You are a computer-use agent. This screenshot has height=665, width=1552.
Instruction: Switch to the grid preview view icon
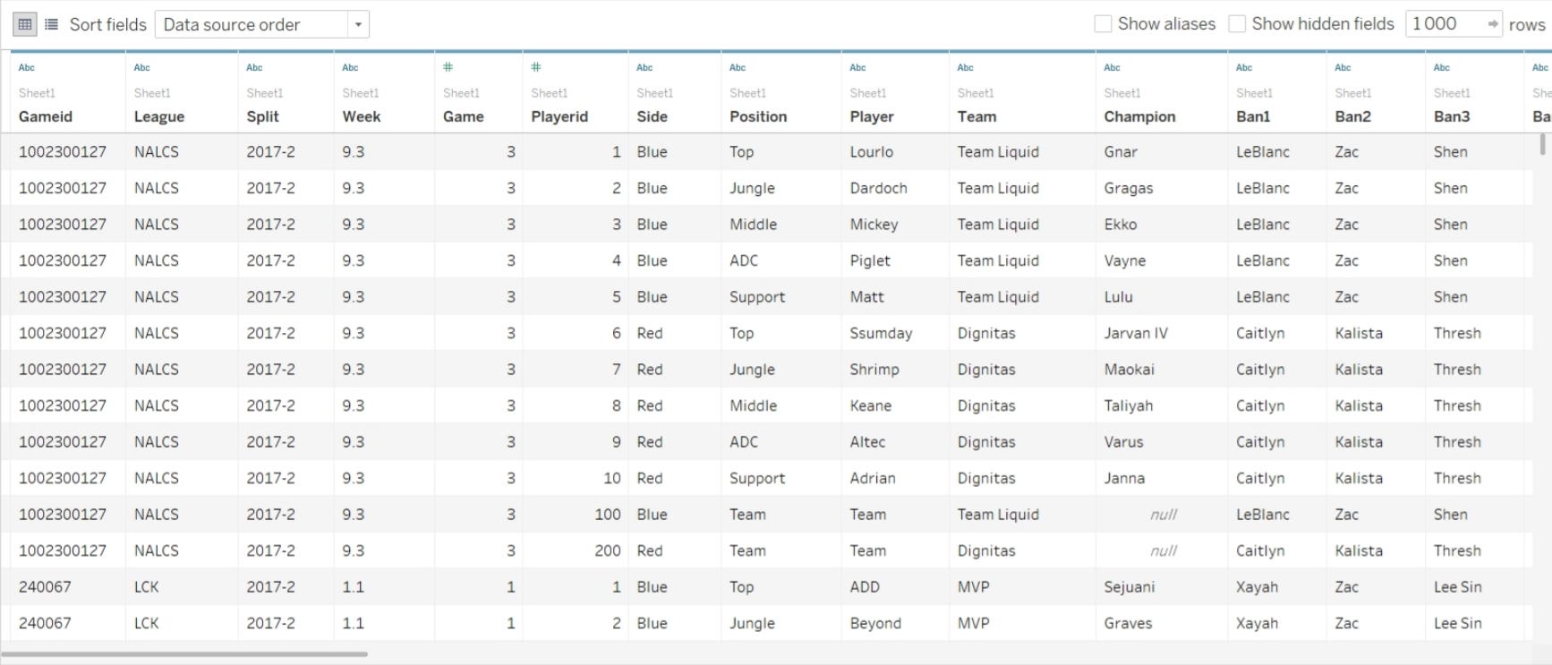pos(25,24)
